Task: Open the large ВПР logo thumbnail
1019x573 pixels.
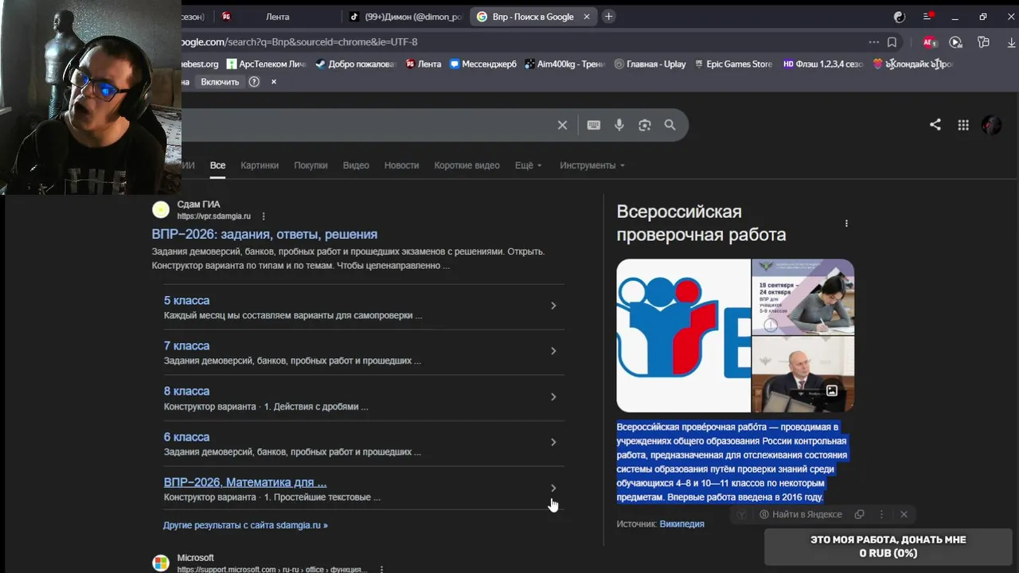Action: click(683, 335)
